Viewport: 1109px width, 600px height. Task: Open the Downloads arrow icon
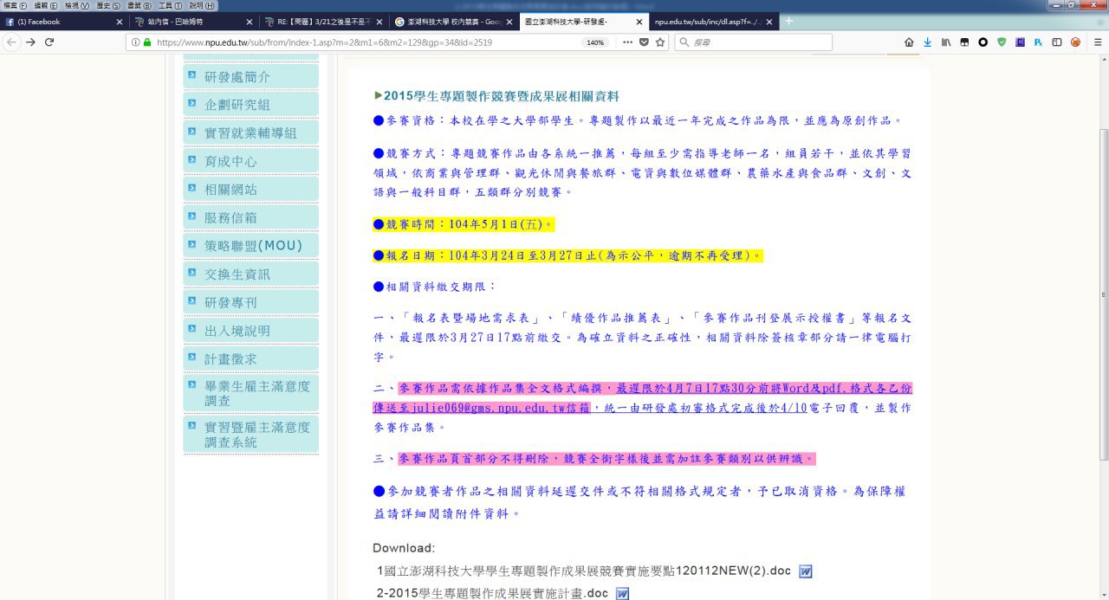click(x=927, y=42)
